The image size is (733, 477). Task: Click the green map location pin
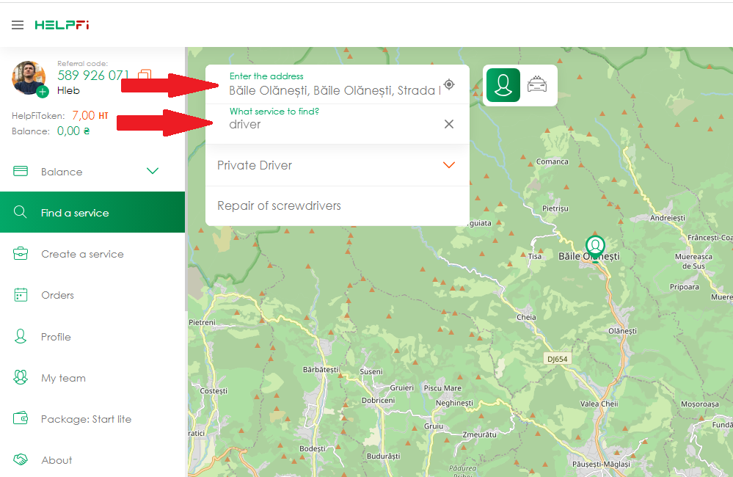(x=595, y=244)
